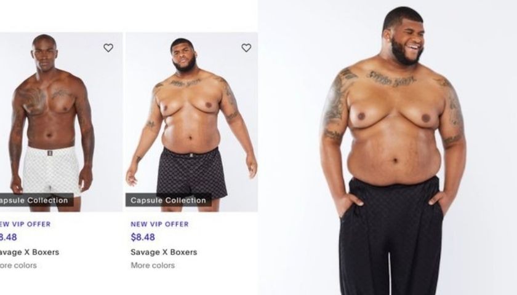Click the partly cut-off price of the white boxers

9,237
